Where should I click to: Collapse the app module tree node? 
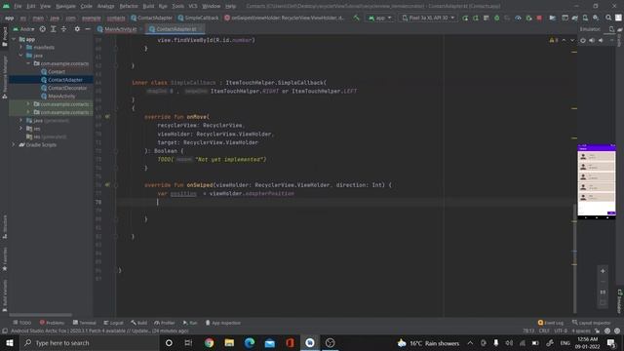(x=14, y=39)
